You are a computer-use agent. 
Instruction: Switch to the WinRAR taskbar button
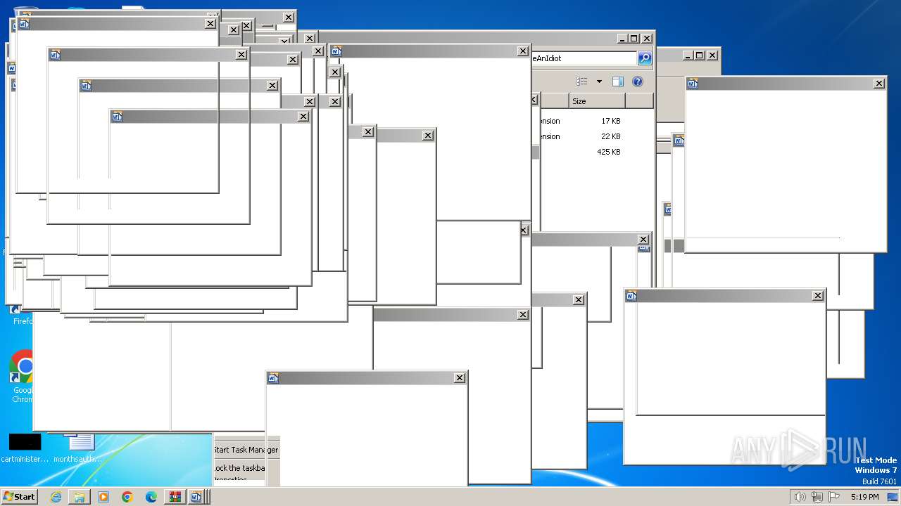175,497
